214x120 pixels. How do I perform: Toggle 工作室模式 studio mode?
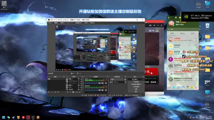coord(136,87)
